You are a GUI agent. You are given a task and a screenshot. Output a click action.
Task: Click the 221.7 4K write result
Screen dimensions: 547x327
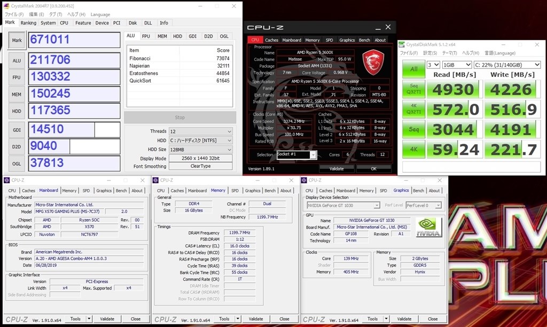[512, 150]
